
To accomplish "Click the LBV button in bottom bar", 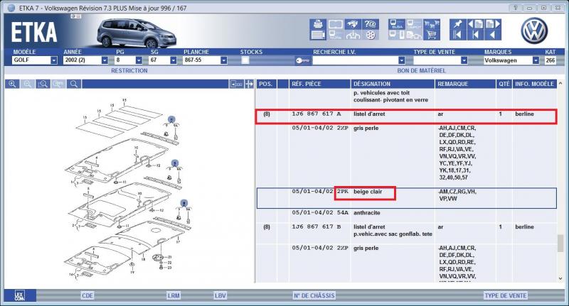I will (x=220, y=295).
